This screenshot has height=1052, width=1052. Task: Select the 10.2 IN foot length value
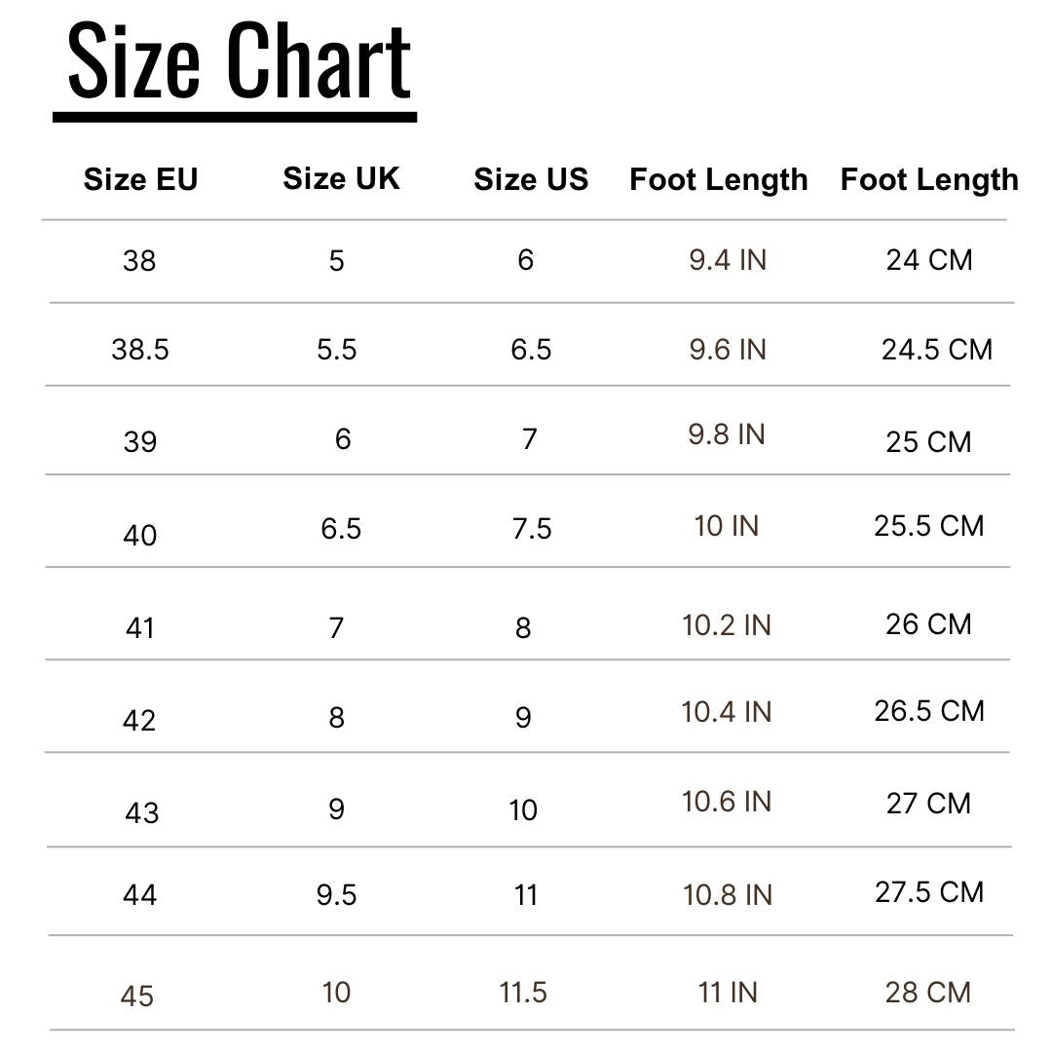727,625
